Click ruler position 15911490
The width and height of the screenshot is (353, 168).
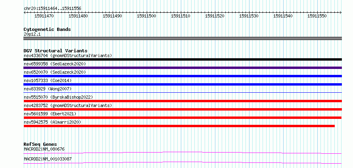[x=112, y=16]
